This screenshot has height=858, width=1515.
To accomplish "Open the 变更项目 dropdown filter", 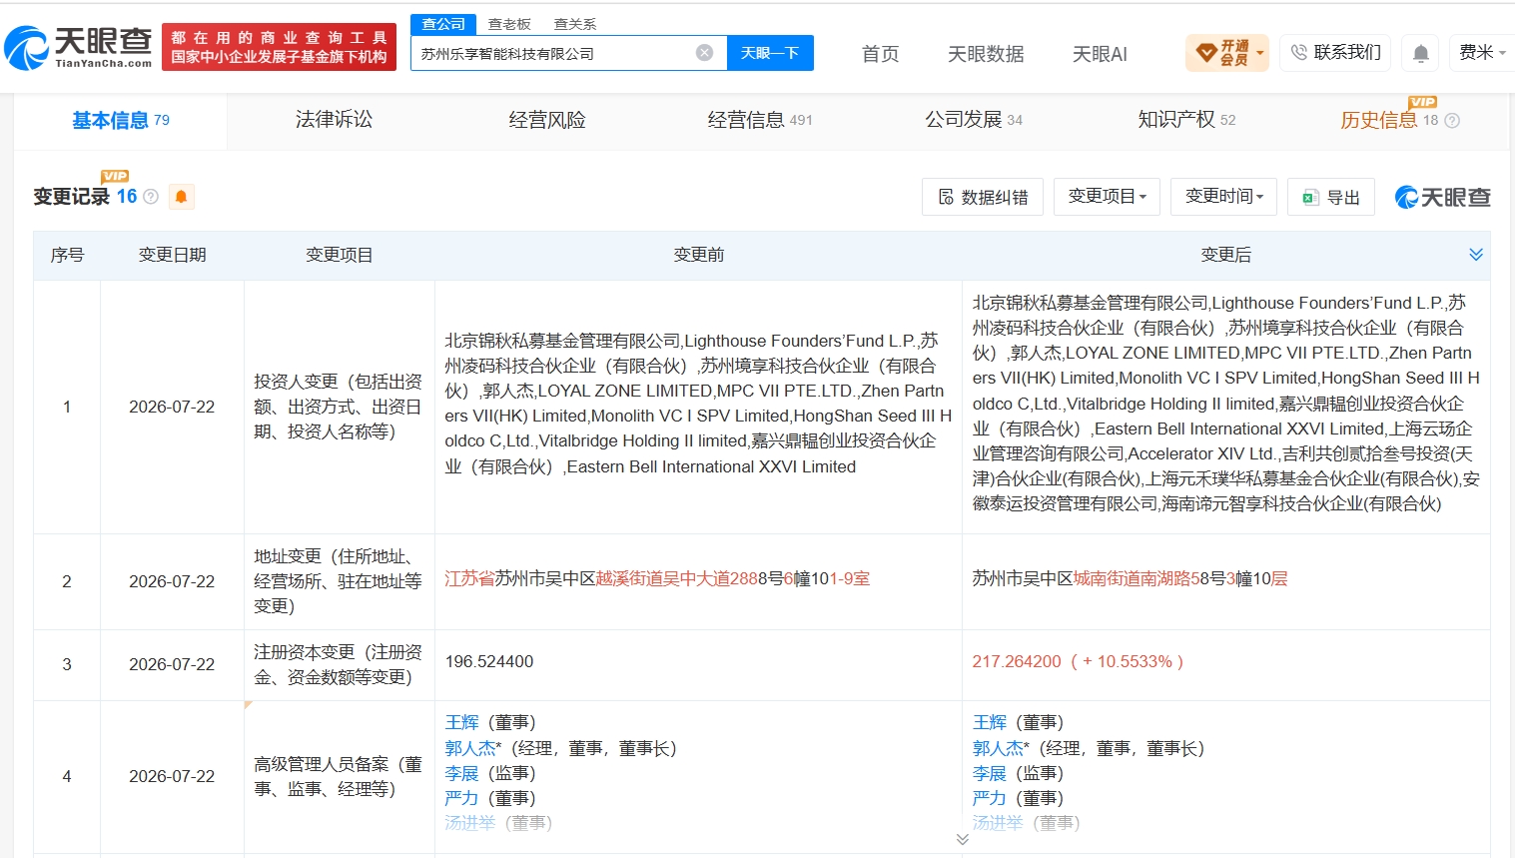I will tap(1107, 197).
